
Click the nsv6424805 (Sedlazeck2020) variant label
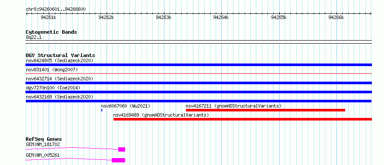[60, 60]
